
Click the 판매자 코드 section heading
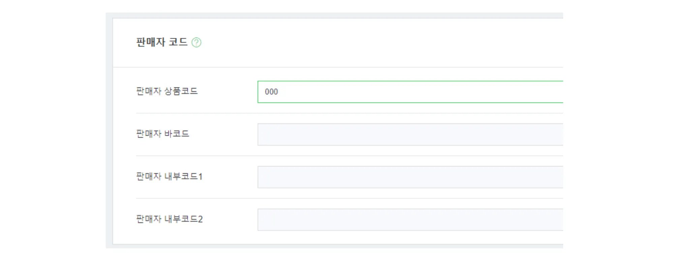click(x=161, y=42)
